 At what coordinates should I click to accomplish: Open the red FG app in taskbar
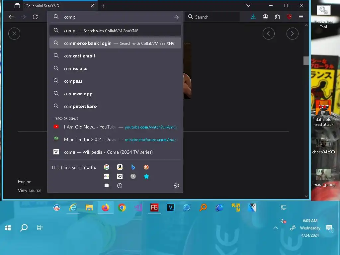click(154, 208)
